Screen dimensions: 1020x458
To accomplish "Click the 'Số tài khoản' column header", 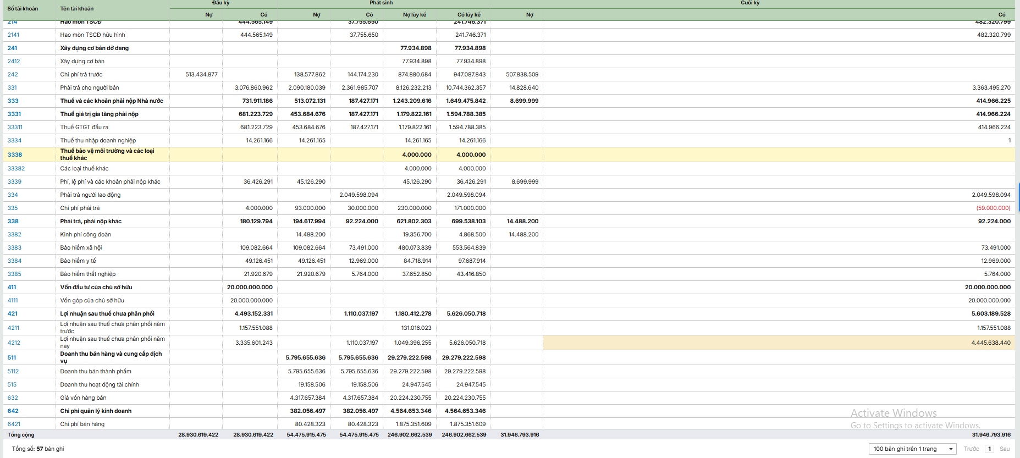I will tap(23, 9).
